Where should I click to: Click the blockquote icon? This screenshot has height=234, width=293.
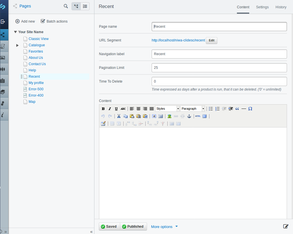click(237, 109)
